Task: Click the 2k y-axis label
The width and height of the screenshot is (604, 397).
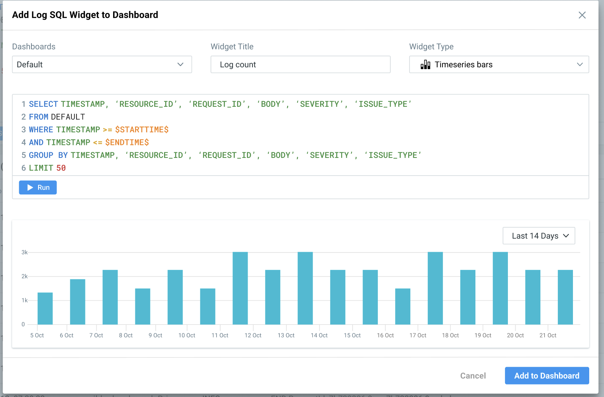Action: pos(24,276)
